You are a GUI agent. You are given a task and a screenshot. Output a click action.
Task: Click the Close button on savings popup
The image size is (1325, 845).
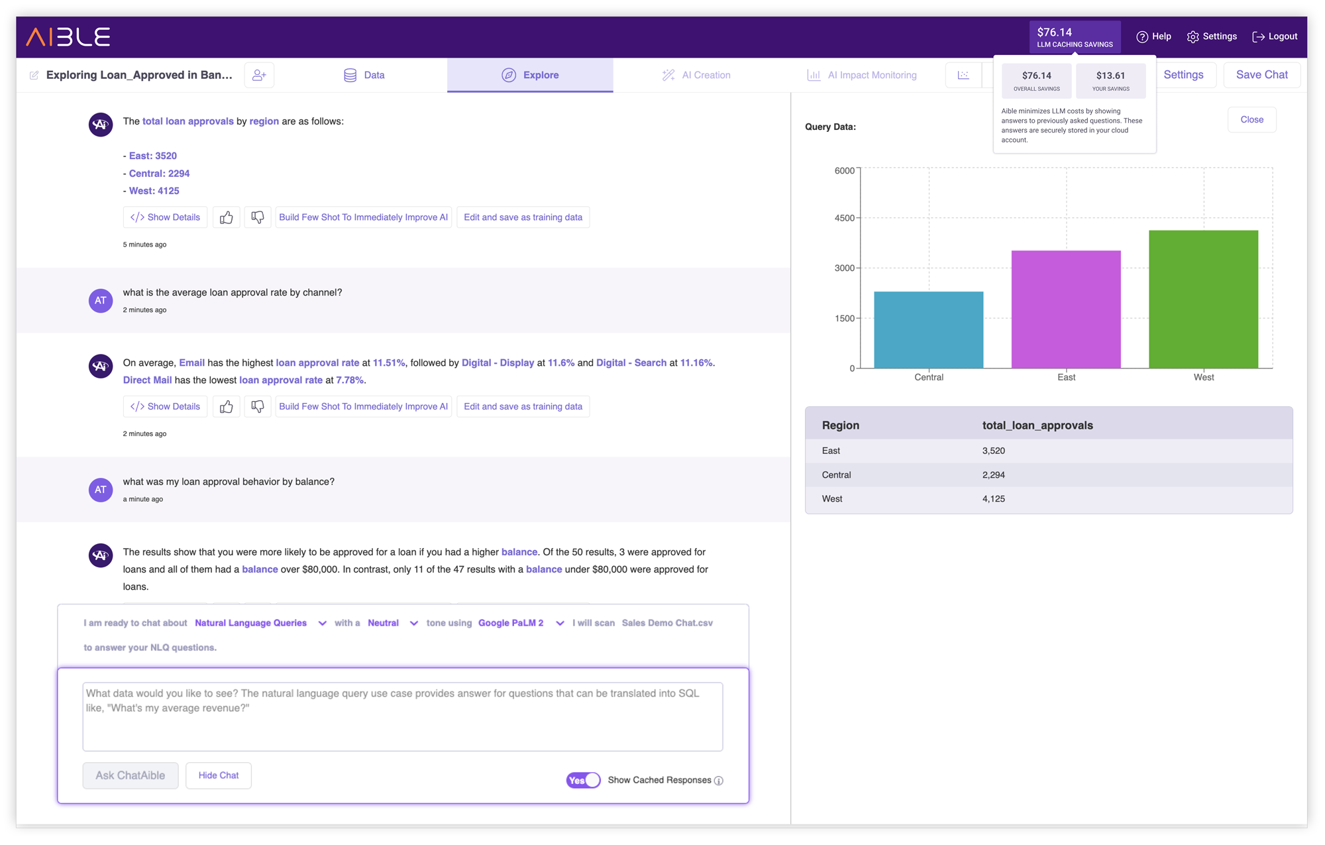click(1251, 119)
